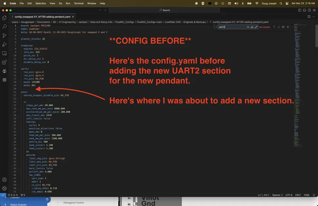Viewport: 318px width, 206px height.
Task: Open the File menu
Action: tap(21, 3)
